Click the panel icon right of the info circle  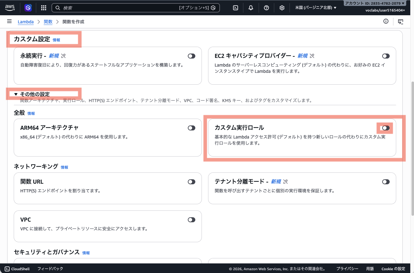click(x=401, y=21)
